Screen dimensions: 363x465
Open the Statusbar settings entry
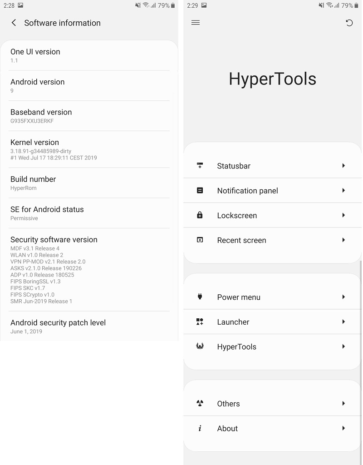(x=272, y=165)
